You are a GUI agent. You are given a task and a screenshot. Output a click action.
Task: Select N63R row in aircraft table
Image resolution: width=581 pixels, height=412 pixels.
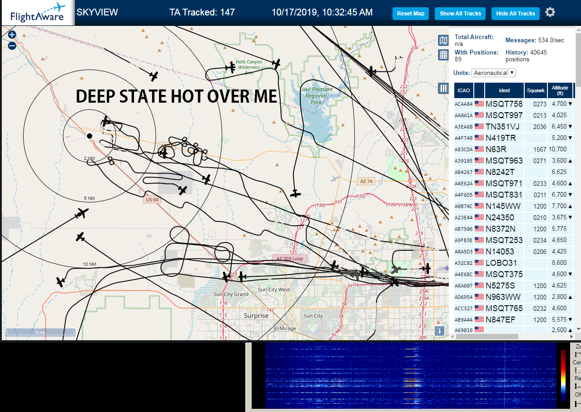tap(514, 149)
